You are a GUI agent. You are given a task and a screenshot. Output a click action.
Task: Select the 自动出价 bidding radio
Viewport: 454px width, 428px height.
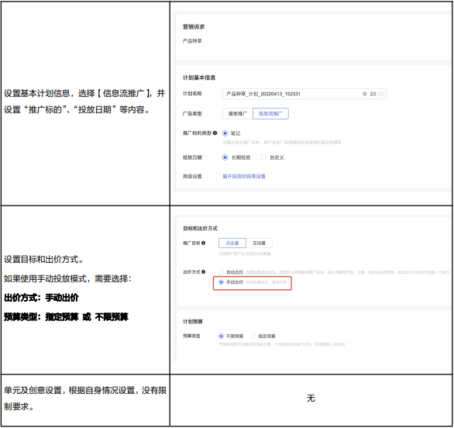(222, 272)
